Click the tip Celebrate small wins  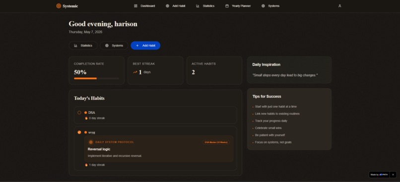268,128
